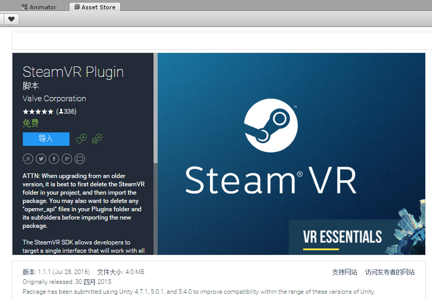The height and width of the screenshot is (300, 432).
Task: Click the Unity compatibility note text
Action: [x=199, y=292]
